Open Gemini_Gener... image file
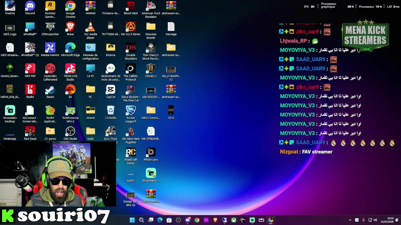The width and height of the screenshot is (401, 225). pos(10,71)
